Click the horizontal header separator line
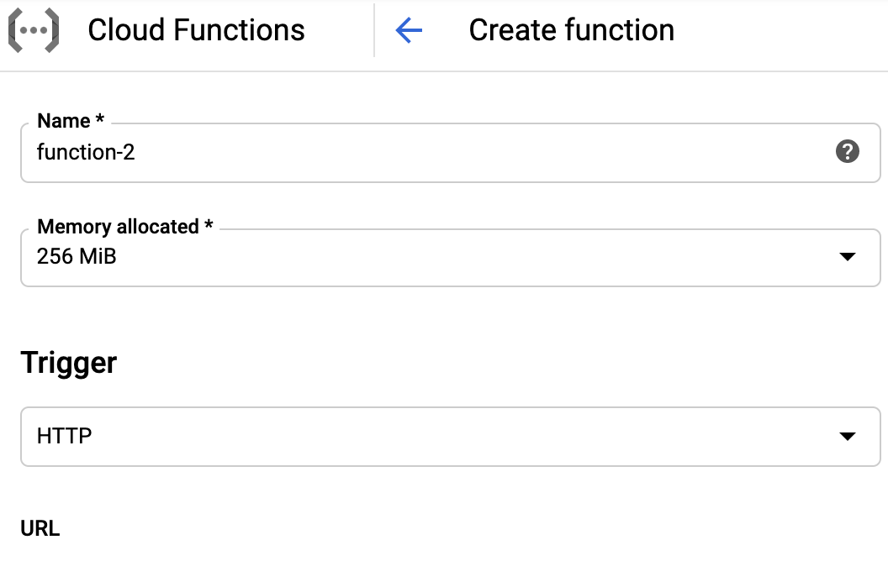888x566 pixels. pos(444,71)
